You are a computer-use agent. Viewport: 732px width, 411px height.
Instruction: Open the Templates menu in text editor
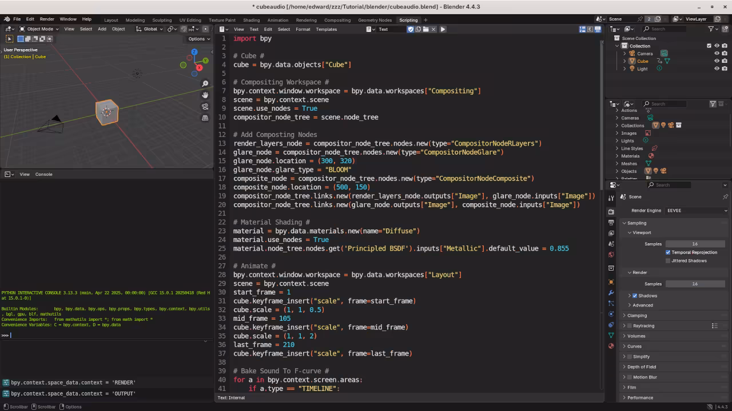327,29
